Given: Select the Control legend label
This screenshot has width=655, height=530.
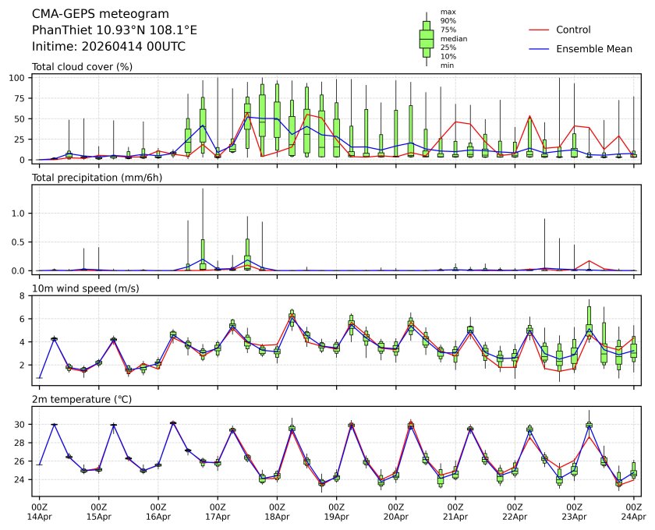Looking at the screenshot, I should point(573,30).
